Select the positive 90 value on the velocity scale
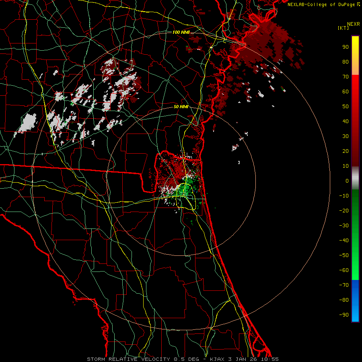The image size is (362, 362). point(346,47)
